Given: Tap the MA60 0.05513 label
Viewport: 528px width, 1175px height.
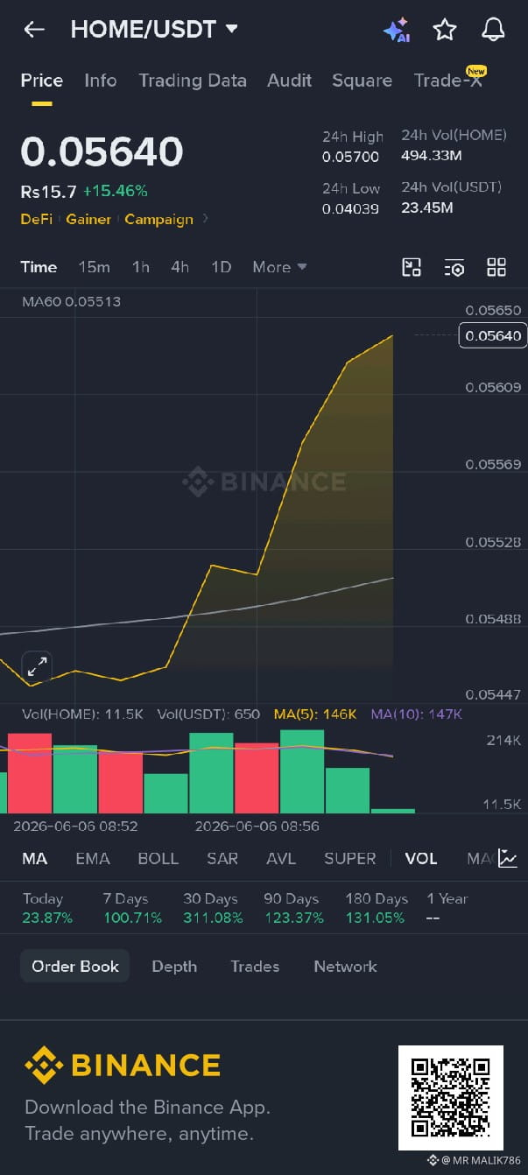Looking at the screenshot, I should (71, 301).
